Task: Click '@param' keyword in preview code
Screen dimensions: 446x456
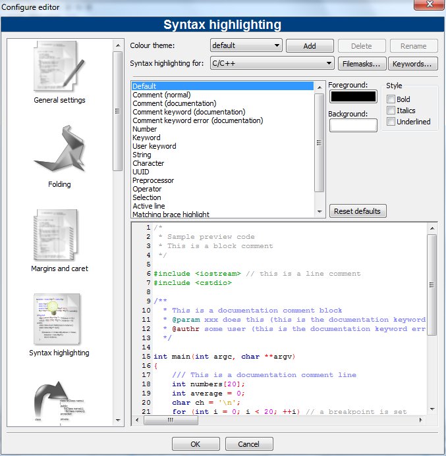Action: [186, 320]
